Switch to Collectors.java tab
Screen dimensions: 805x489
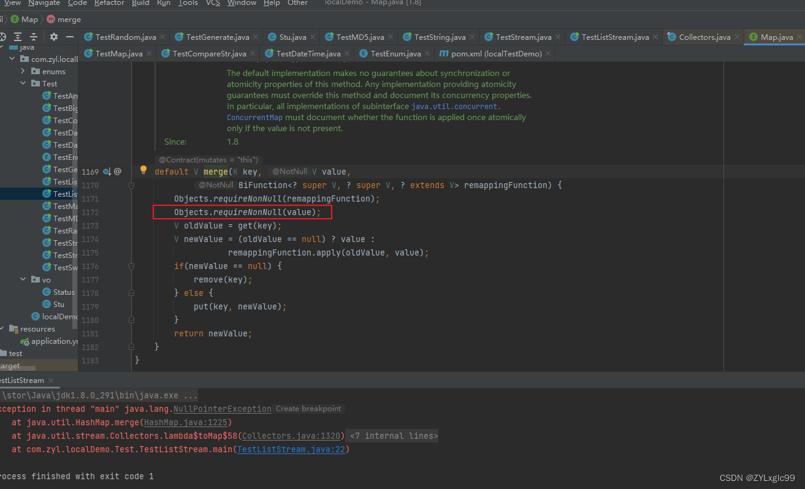click(x=704, y=37)
